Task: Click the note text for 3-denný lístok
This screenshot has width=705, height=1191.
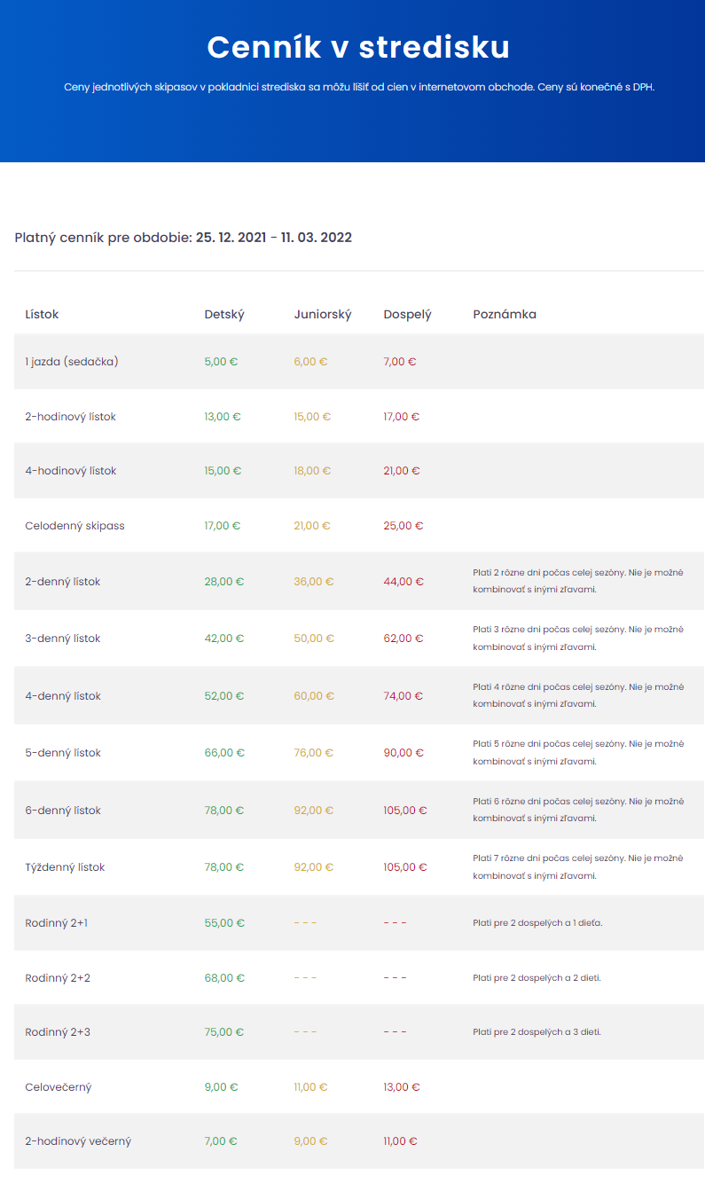Action: point(578,639)
